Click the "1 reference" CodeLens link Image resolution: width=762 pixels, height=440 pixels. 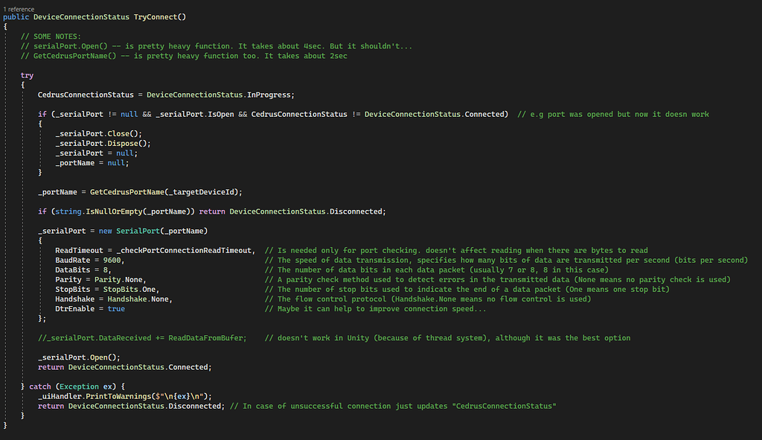[19, 9]
